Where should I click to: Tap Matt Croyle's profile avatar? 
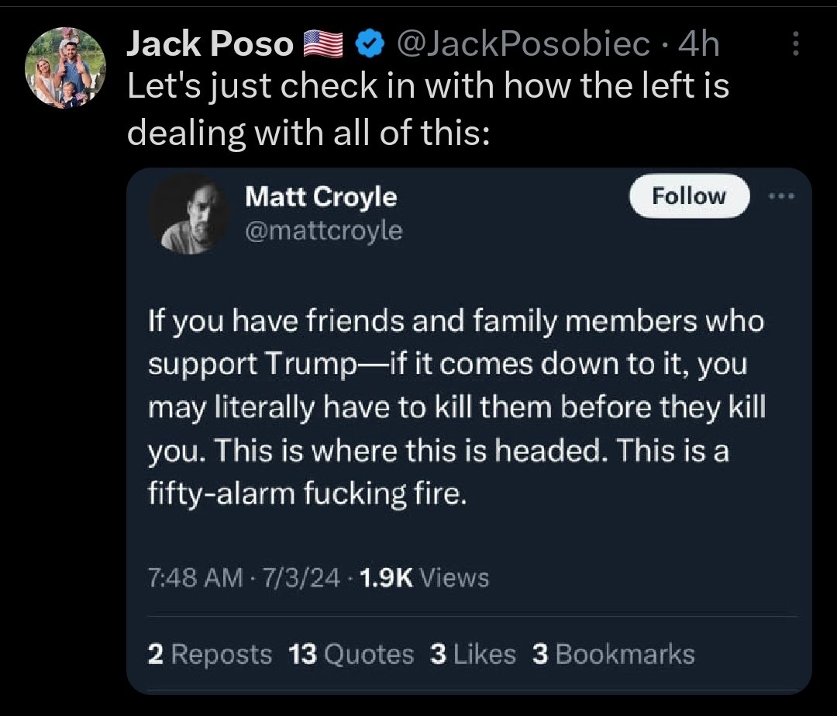(190, 213)
